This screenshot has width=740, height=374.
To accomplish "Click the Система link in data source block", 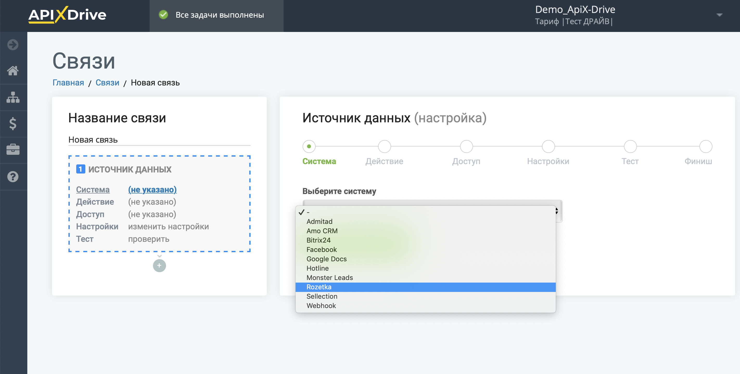I will tap(93, 190).
